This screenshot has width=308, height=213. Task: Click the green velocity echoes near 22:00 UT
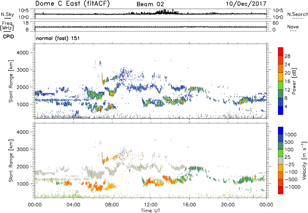click(246, 180)
